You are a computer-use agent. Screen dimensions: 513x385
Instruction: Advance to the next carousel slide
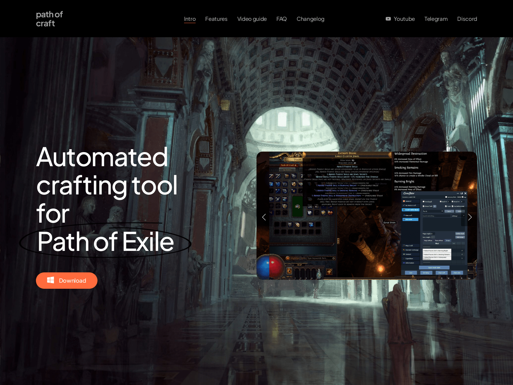470,217
